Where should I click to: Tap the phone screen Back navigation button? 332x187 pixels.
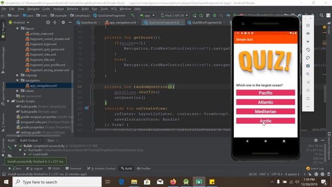(247, 141)
